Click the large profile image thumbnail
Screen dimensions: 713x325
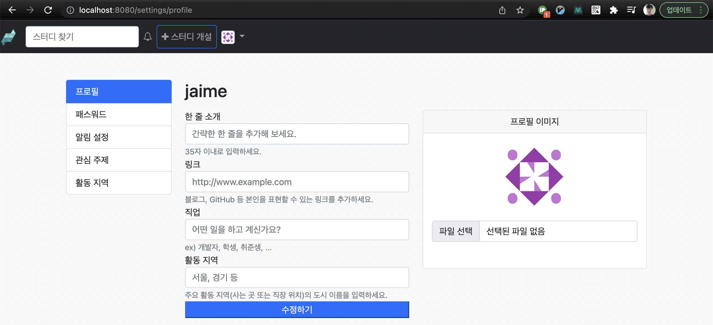click(534, 177)
